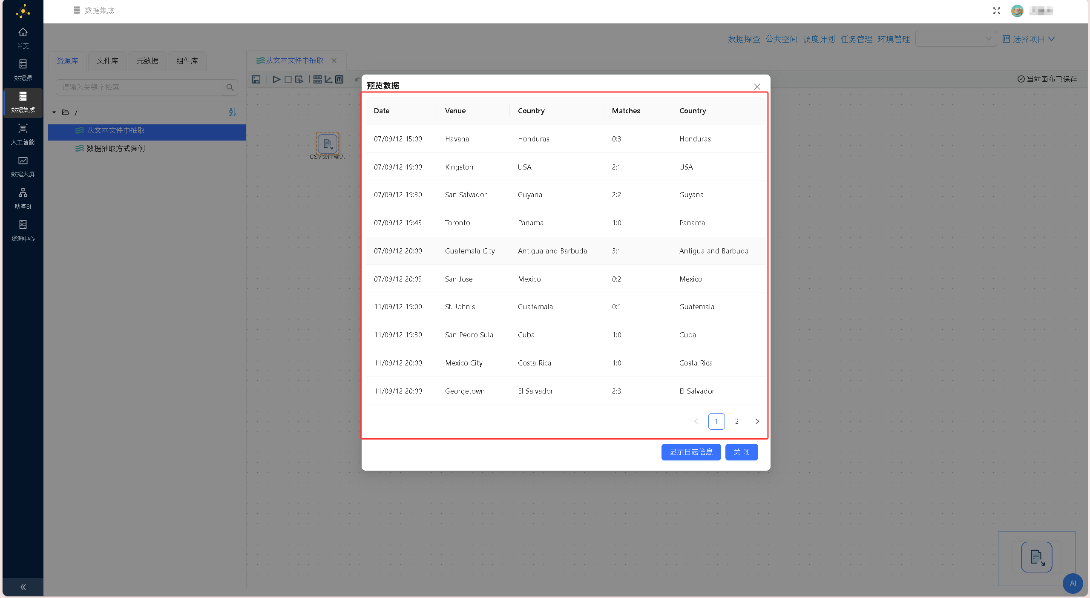
Task: Open 数据大屏 dashboard in sidebar
Action: pyautogui.click(x=23, y=167)
